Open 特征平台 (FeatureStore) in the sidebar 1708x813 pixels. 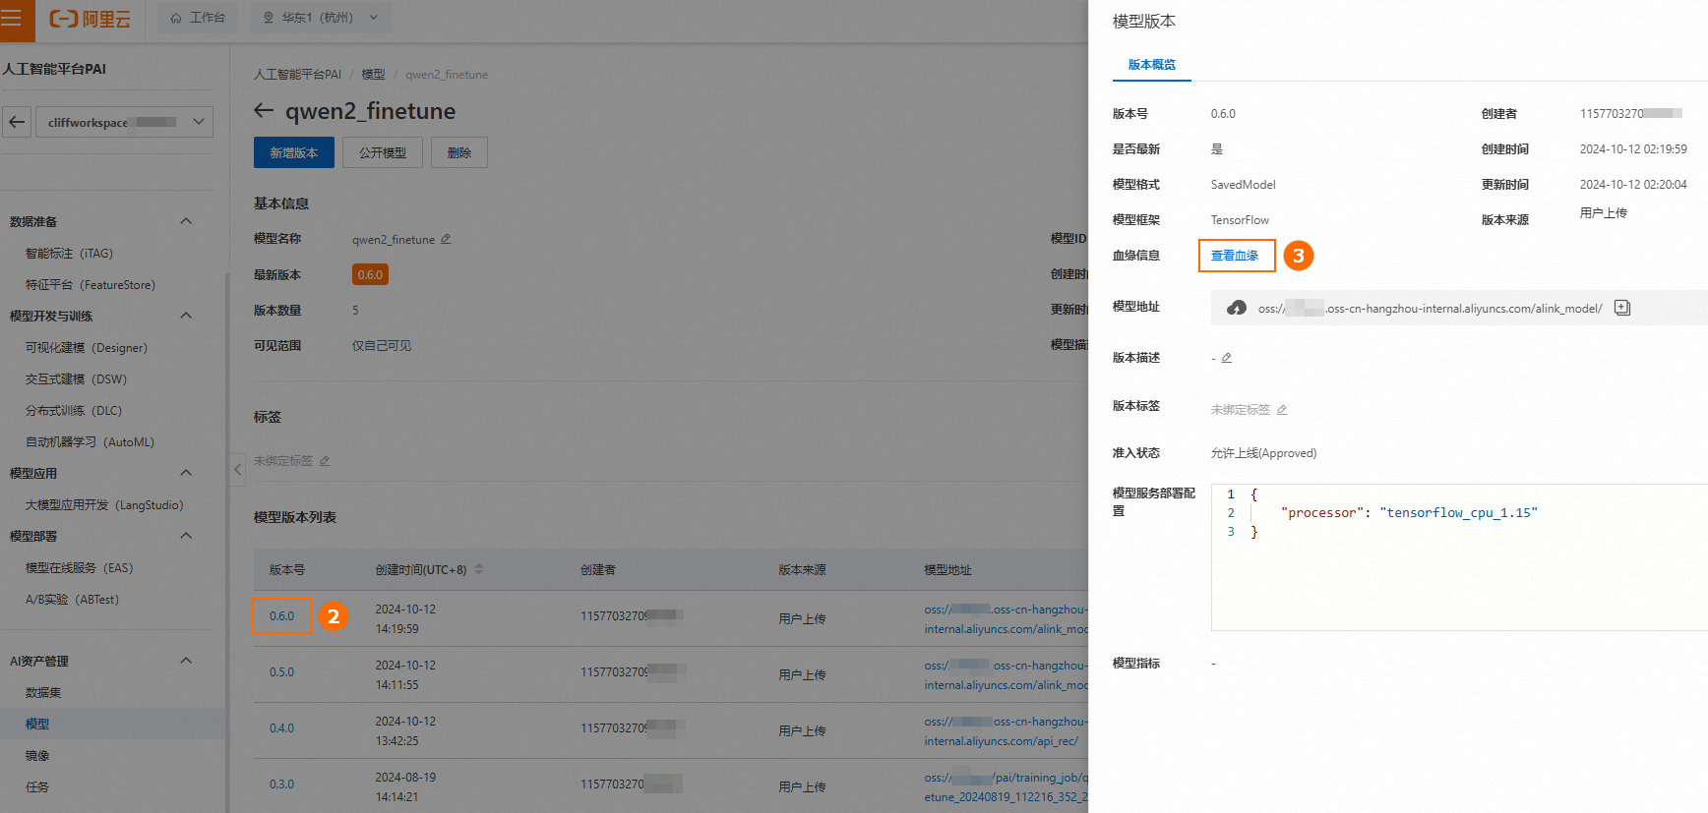(x=91, y=285)
